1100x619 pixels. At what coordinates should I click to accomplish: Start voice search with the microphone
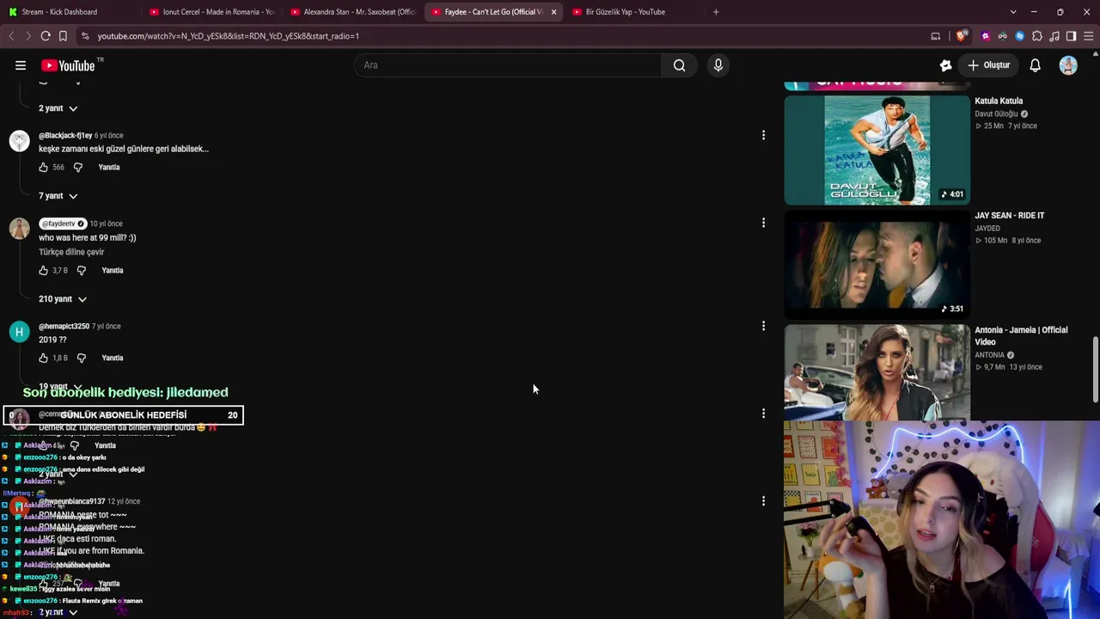[718, 65]
